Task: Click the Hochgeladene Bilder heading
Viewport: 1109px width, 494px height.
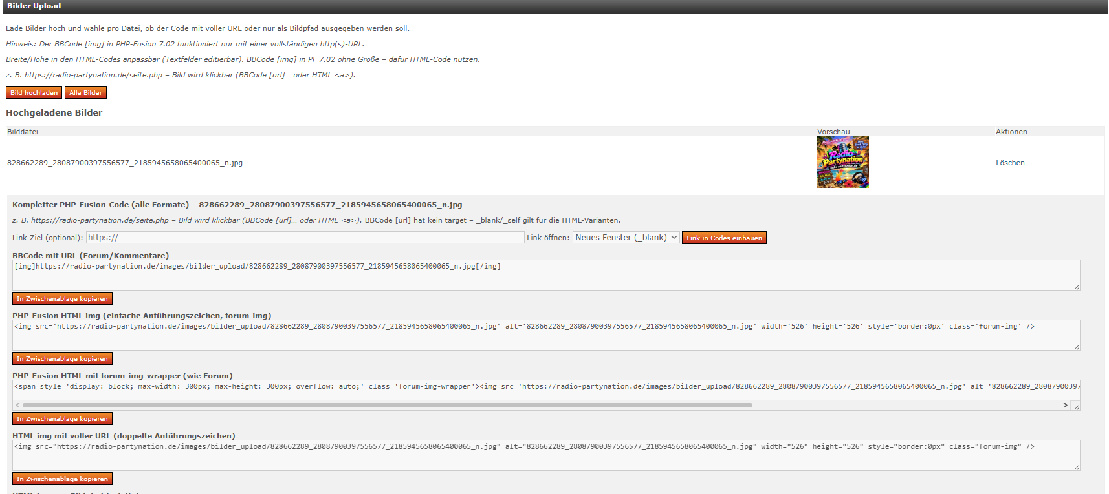Action: click(x=54, y=112)
